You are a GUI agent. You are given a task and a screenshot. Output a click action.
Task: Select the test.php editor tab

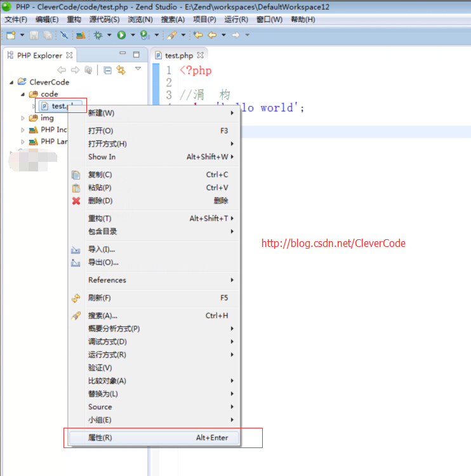tap(178, 56)
